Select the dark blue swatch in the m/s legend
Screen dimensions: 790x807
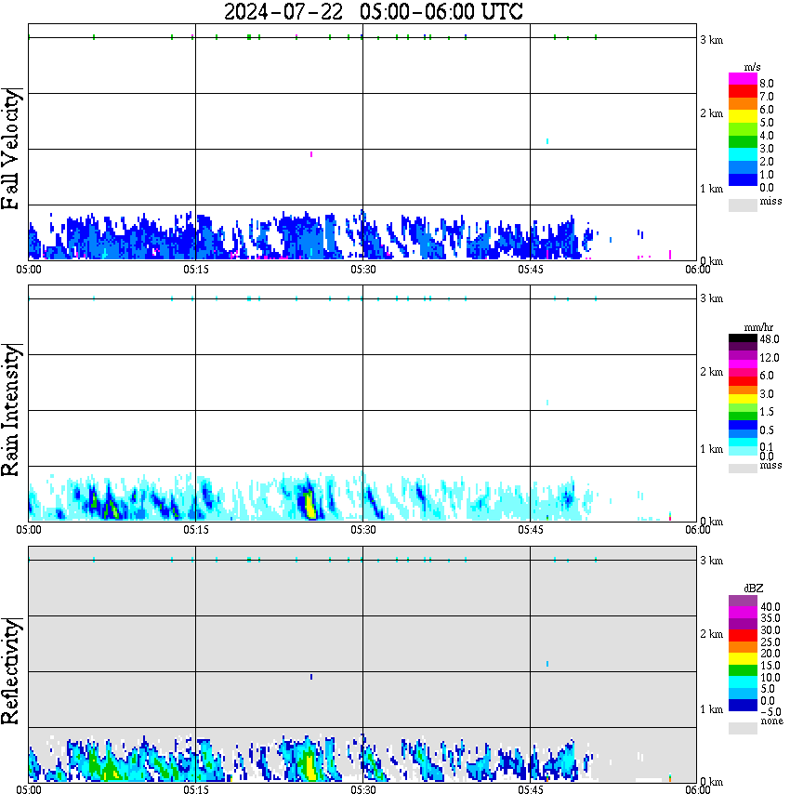[x=743, y=179]
